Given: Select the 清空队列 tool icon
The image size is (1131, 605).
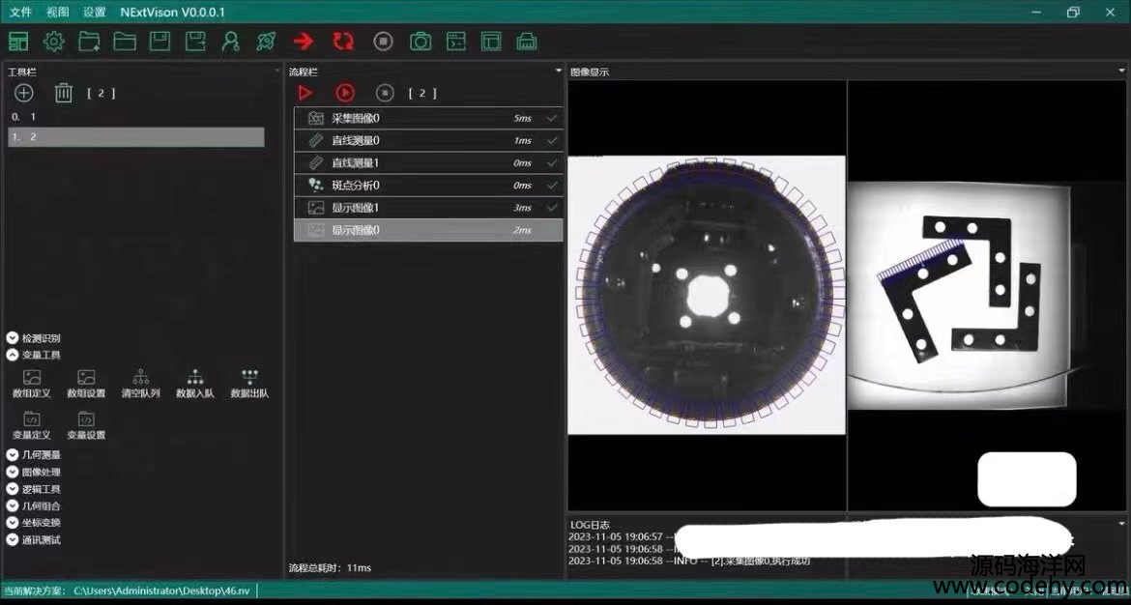Looking at the screenshot, I should coord(141,385).
